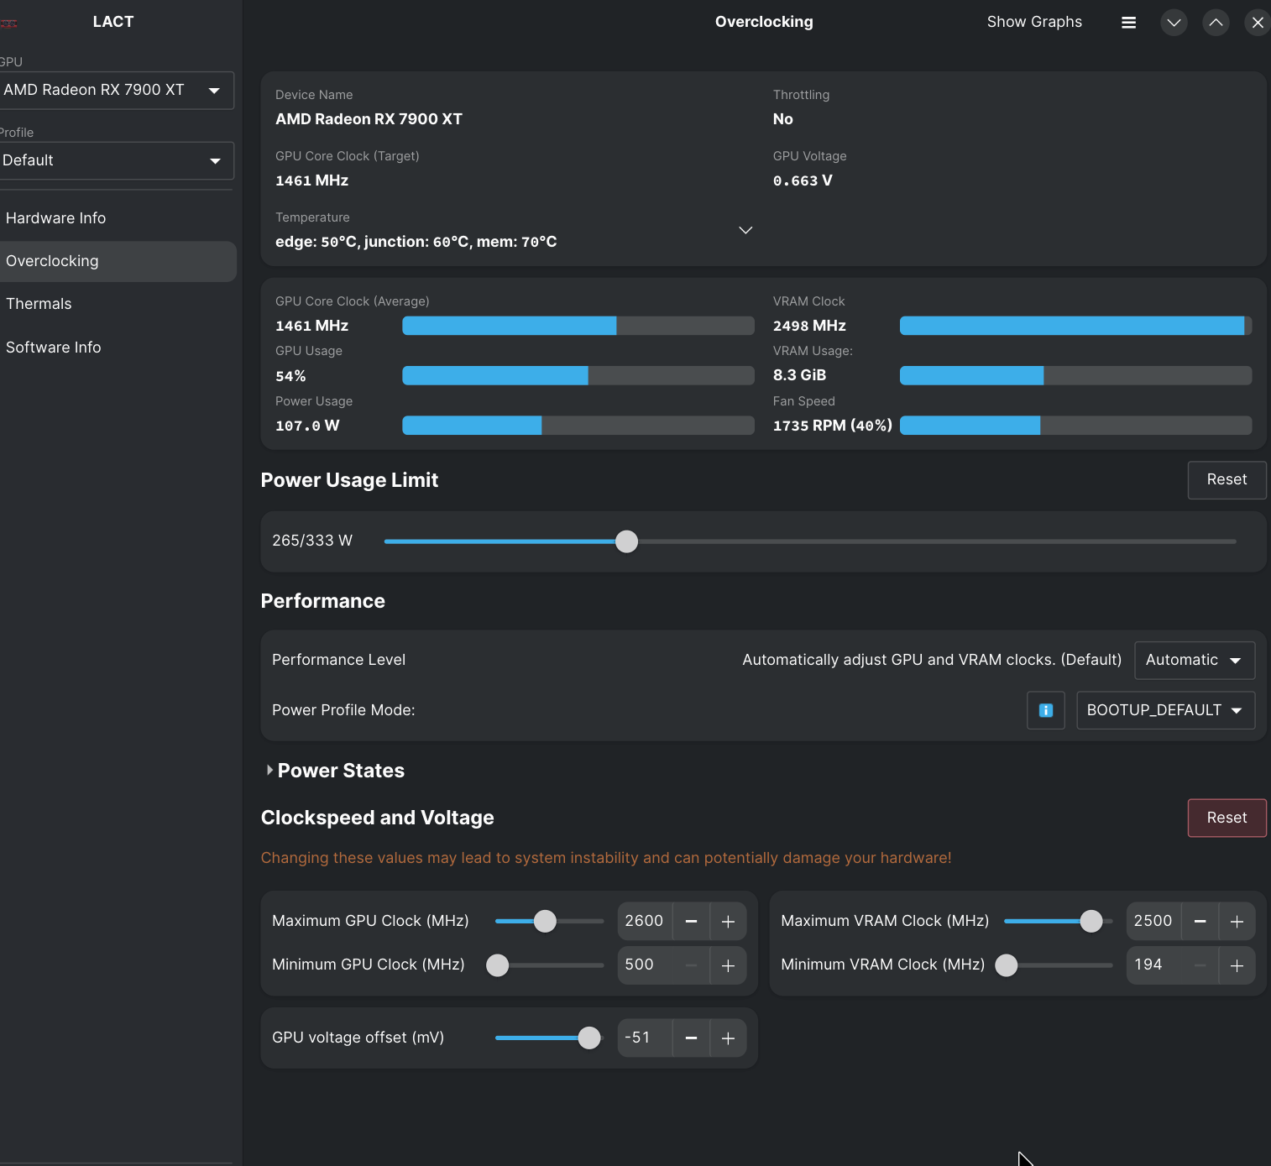Click the Maximum GPU Clock value field
The width and height of the screenshot is (1271, 1166).
coord(645,921)
